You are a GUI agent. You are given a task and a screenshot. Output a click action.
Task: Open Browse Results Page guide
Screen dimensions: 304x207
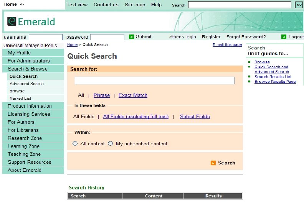click(x=275, y=82)
